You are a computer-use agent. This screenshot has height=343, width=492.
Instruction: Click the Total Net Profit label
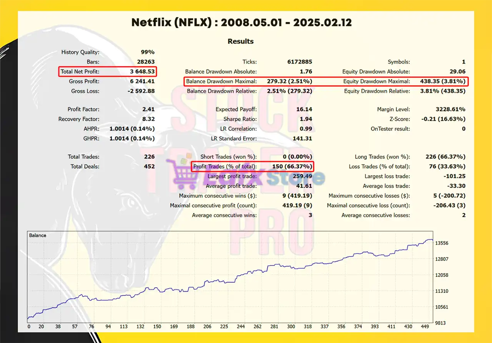[x=80, y=72]
